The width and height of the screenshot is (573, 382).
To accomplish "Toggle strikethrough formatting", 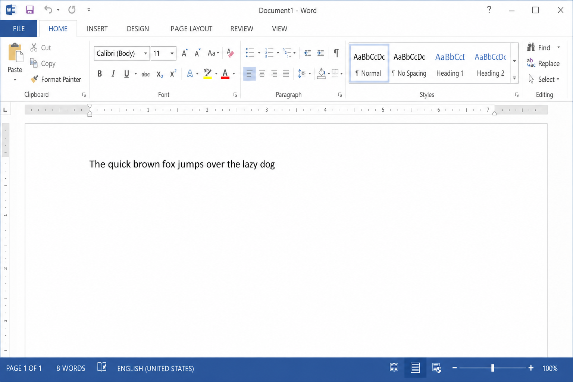I will pos(145,74).
